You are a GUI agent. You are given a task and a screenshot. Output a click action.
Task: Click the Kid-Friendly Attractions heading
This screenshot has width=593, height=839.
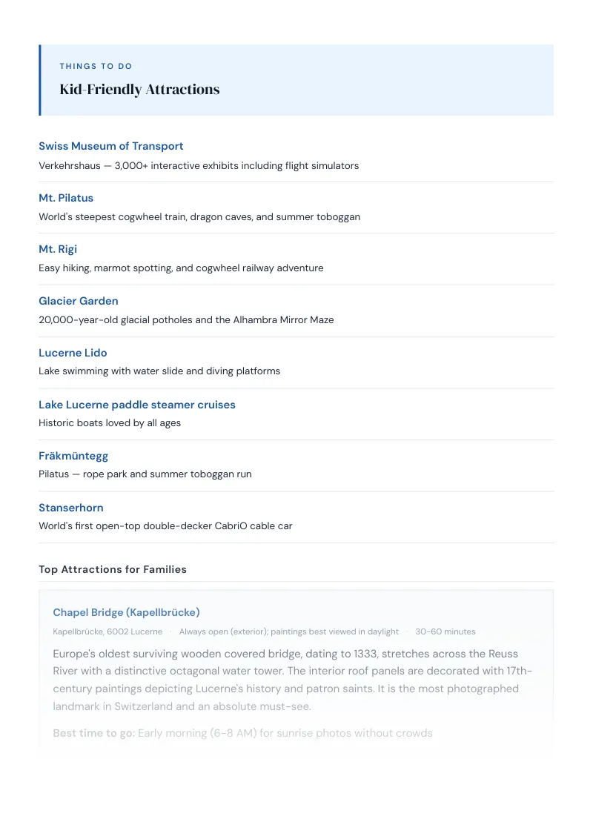pyautogui.click(x=139, y=90)
